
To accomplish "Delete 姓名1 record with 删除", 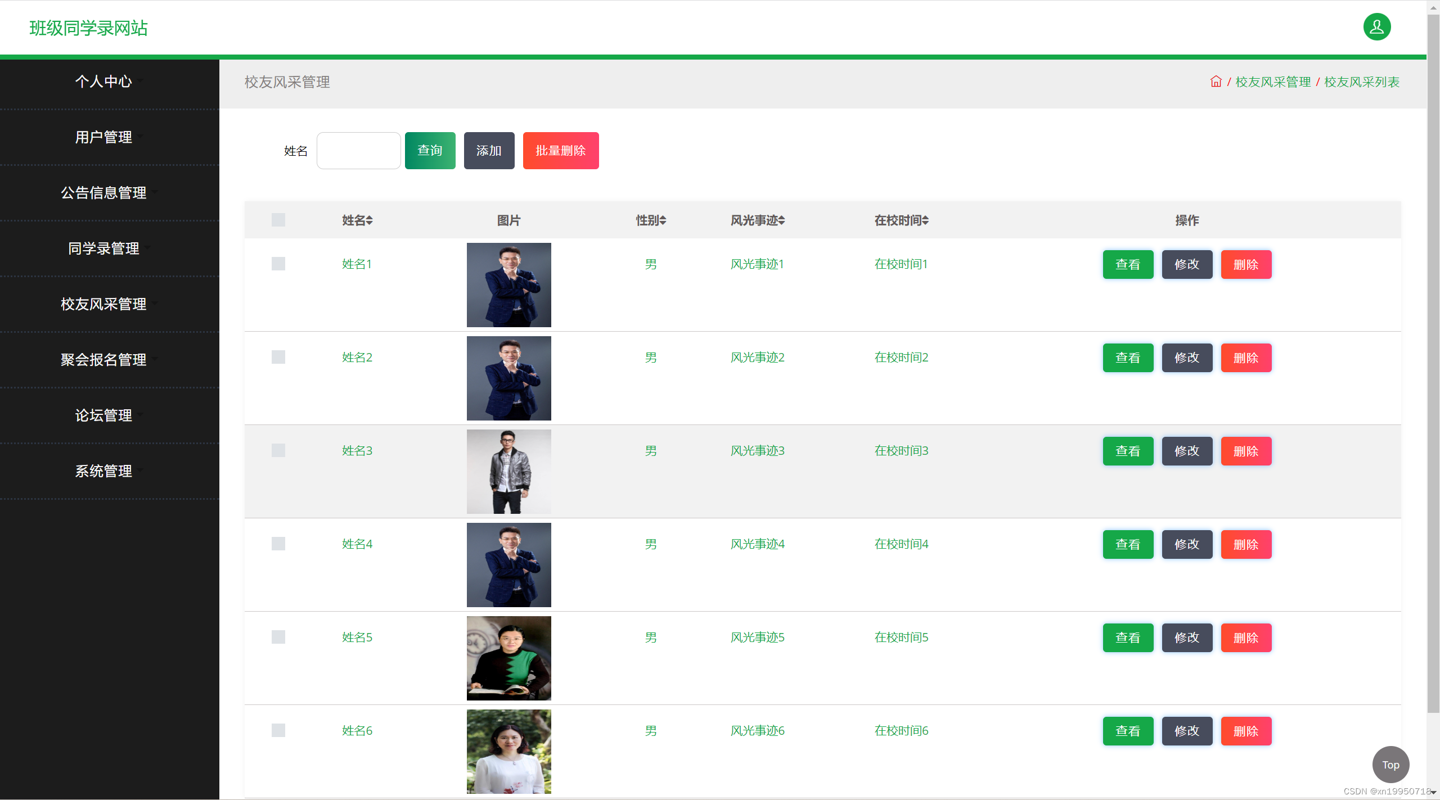I will pos(1246,264).
